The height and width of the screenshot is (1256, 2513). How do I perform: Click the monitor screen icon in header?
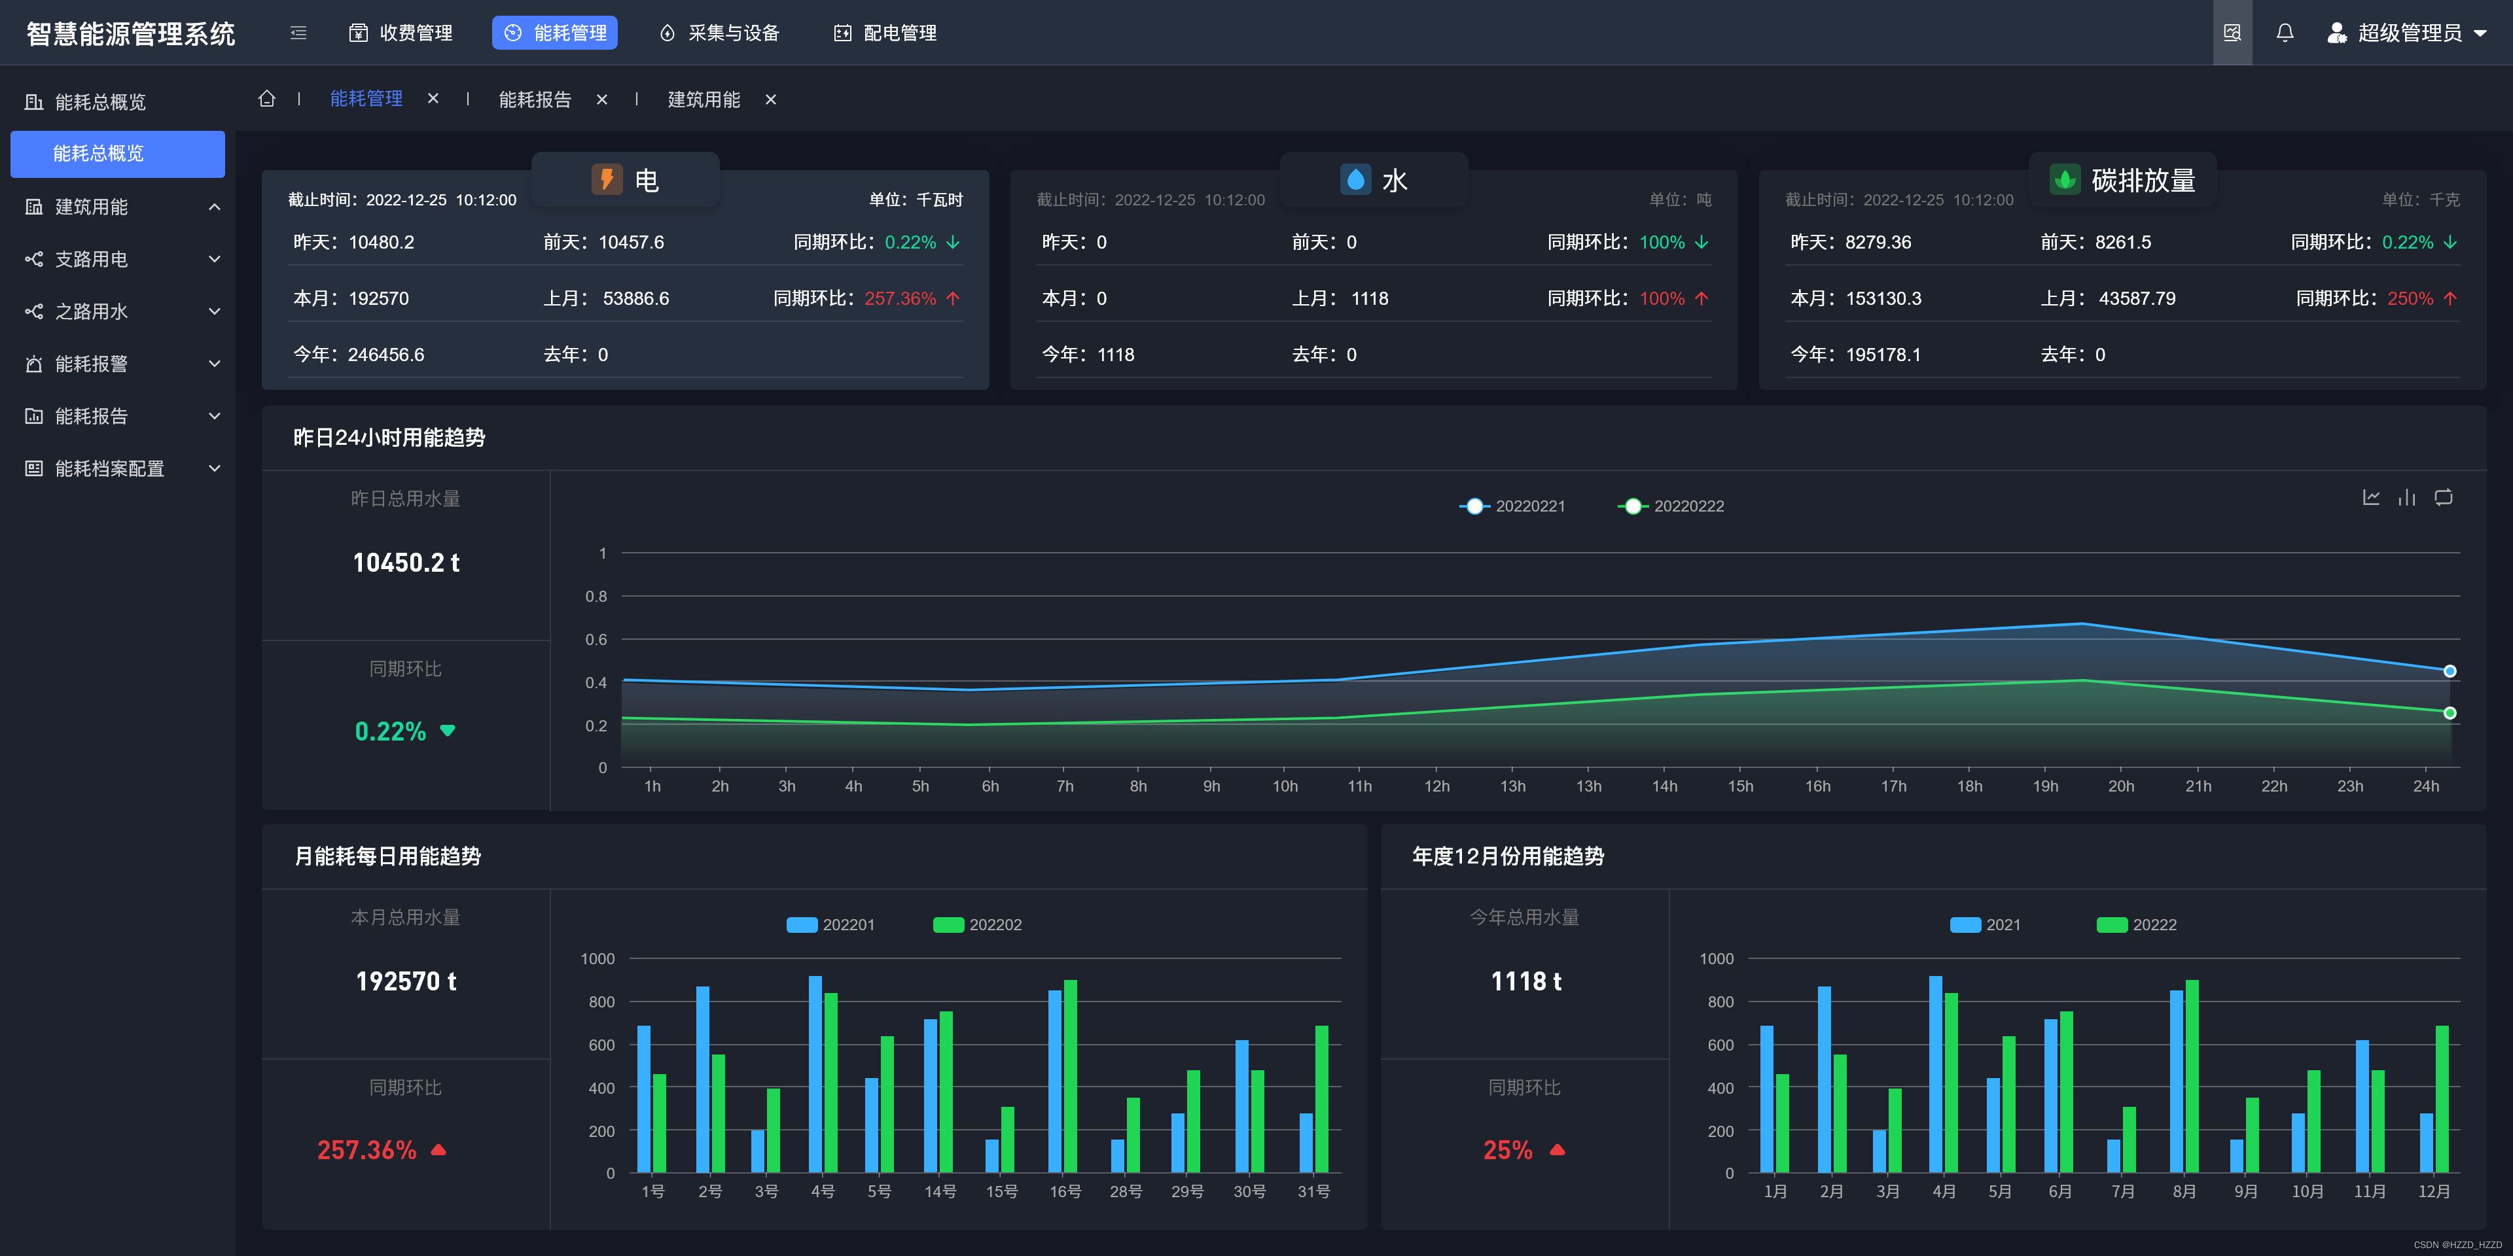point(2232,33)
